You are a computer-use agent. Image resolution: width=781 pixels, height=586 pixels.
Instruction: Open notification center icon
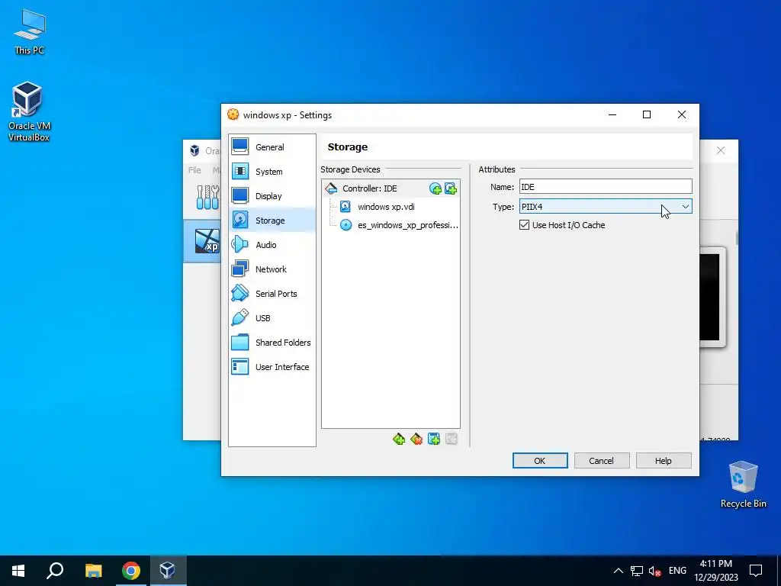(756, 571)
